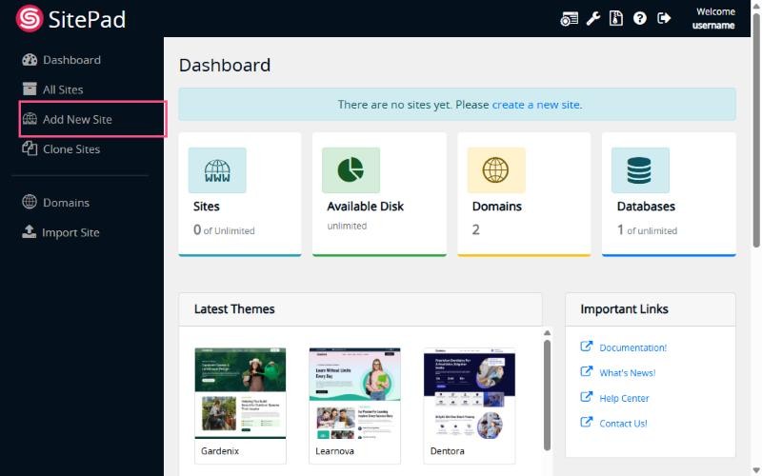Screen dimensions: 762x476
Task: Click the '0 of Unlimited' sites count
Action: (224, 229)
